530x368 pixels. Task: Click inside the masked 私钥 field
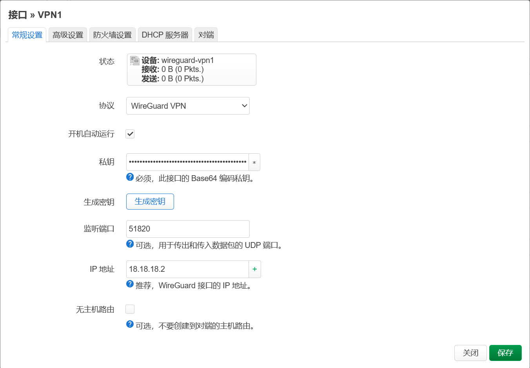187,162
